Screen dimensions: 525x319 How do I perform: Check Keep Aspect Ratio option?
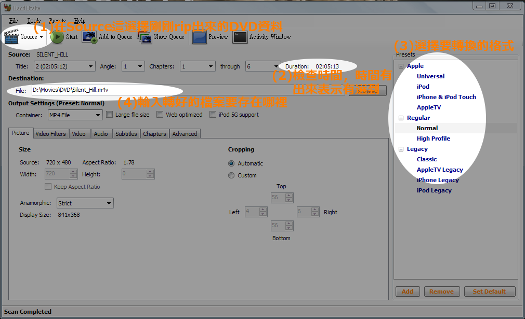pos(48,186)
